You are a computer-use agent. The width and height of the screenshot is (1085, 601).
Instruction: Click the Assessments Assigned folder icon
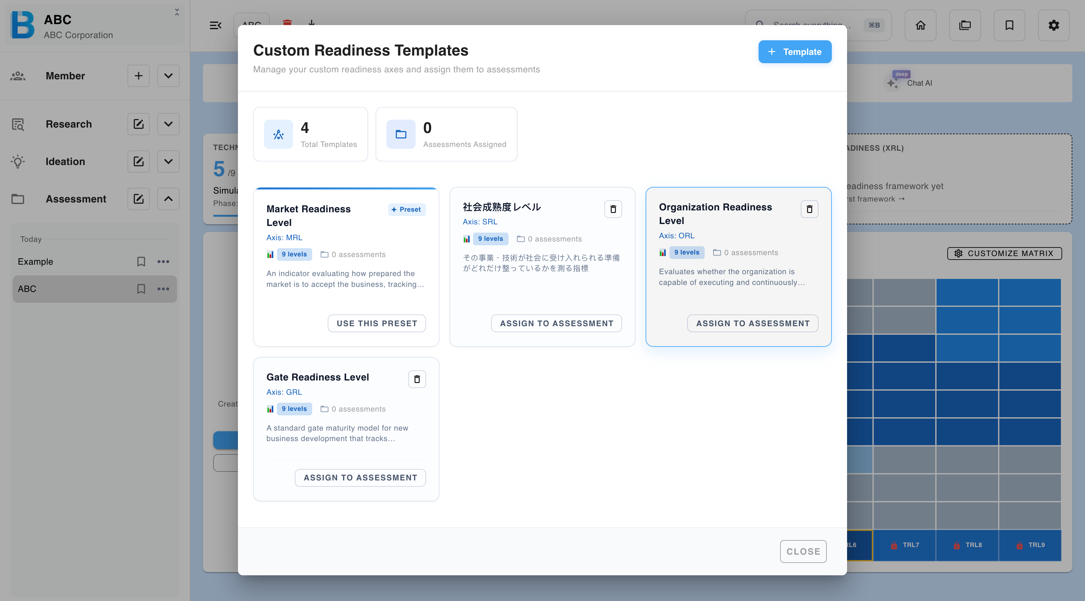(x=401, y=134)
